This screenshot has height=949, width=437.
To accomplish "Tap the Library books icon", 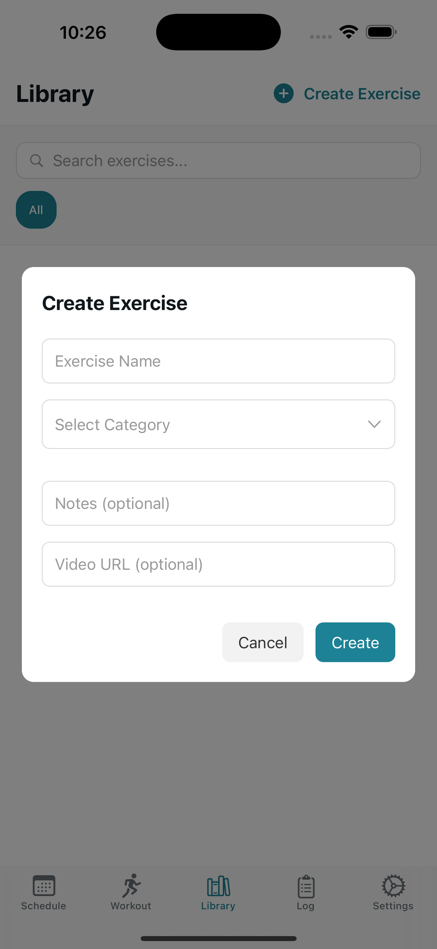I will (218, 887).
